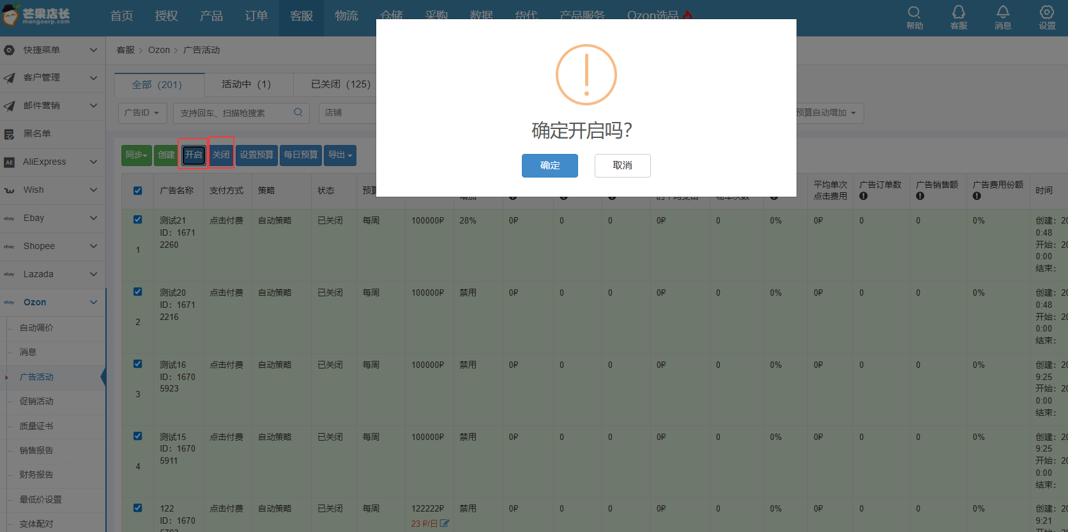Open the 预算自动增加 dropdown filter
Screen dimensions: 1068x532
829,113
